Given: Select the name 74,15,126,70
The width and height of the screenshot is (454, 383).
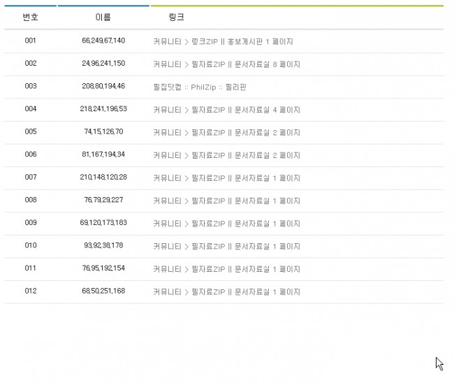Looking at the screenshot, I should 103,131.
